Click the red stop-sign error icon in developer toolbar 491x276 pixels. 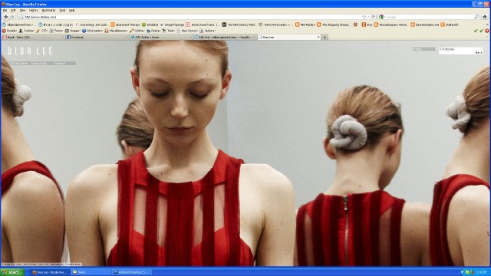[487, 31]
